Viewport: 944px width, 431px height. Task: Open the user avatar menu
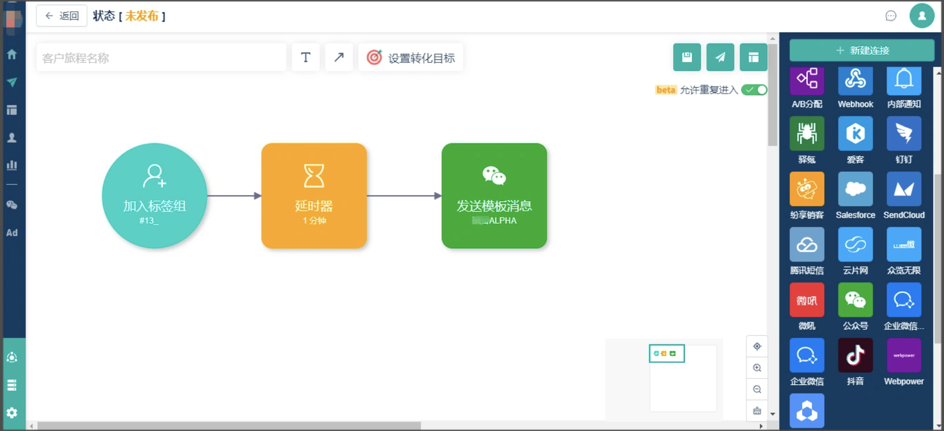(922, 16)
